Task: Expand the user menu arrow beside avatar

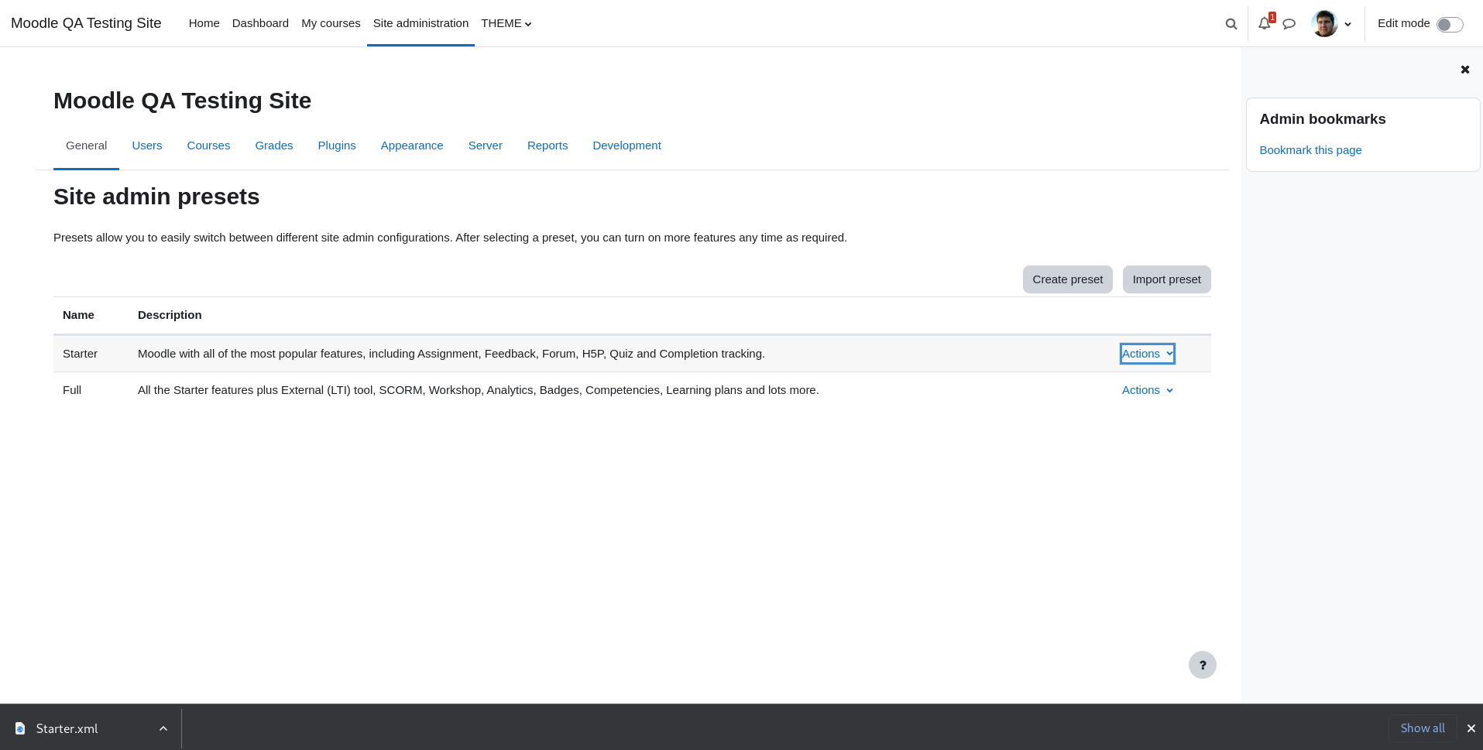Action: coord(1347,24)
